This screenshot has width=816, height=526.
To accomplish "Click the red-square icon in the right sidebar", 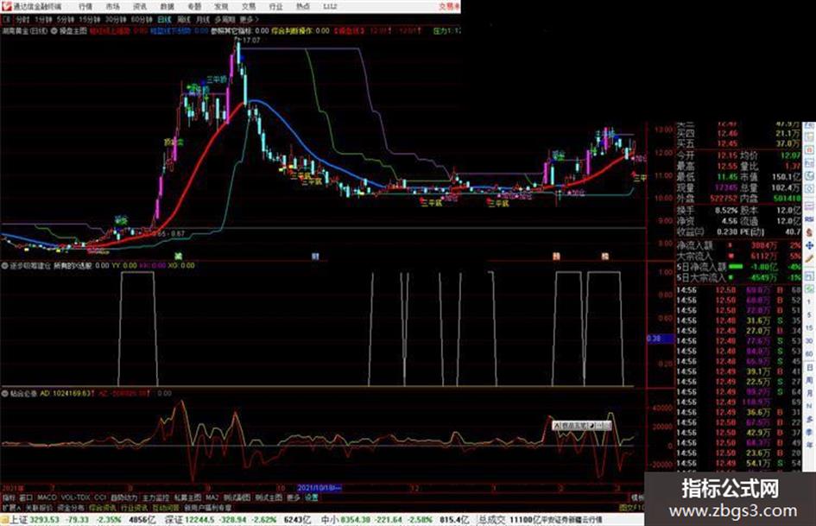I will tap(809, 150).
